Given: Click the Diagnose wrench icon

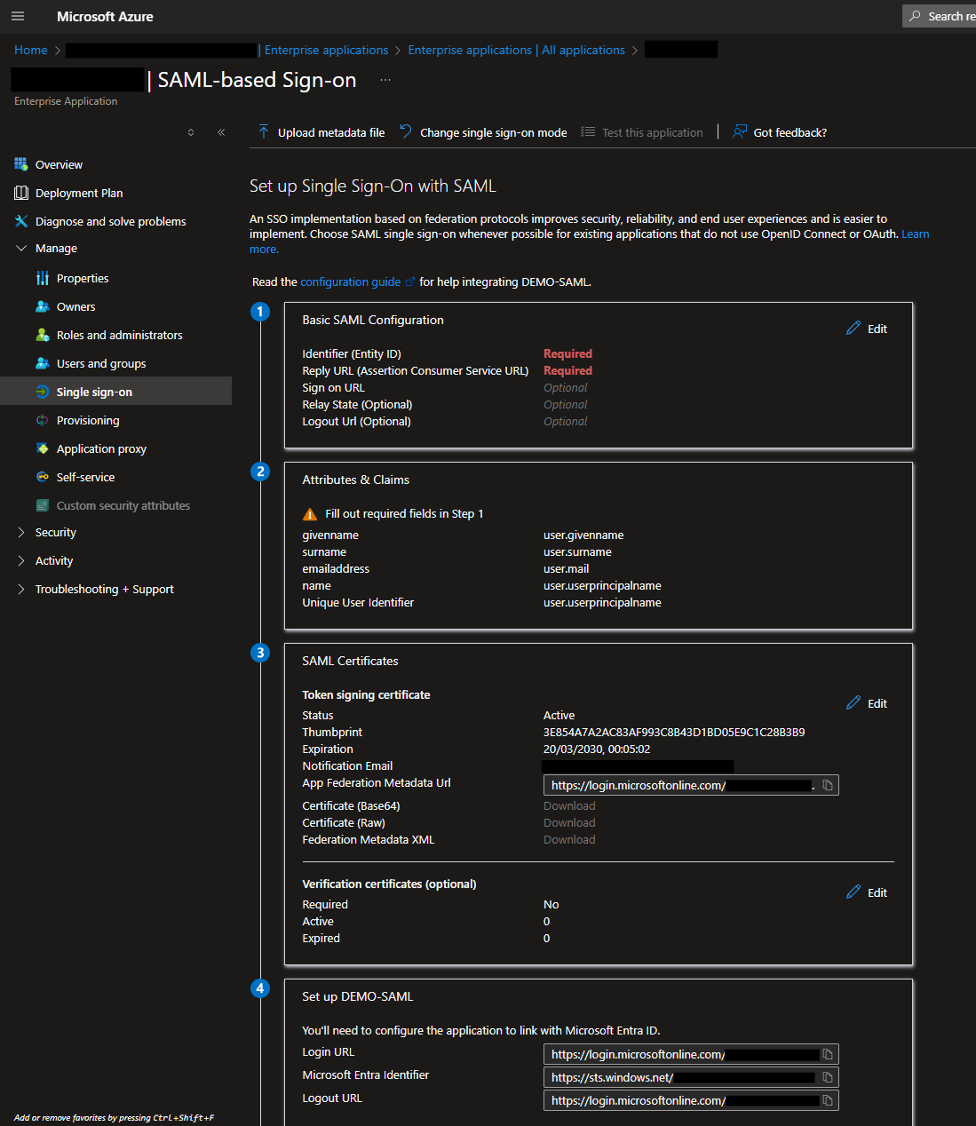Looking at the screenshot, I should coord(21,221).
